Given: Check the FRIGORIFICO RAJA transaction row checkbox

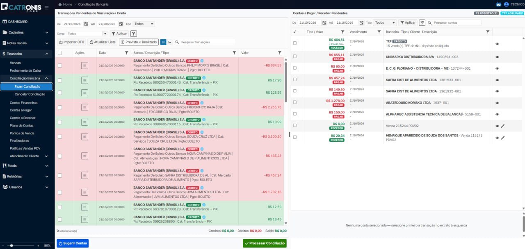Looking at the screenshot, I should 60,107.
